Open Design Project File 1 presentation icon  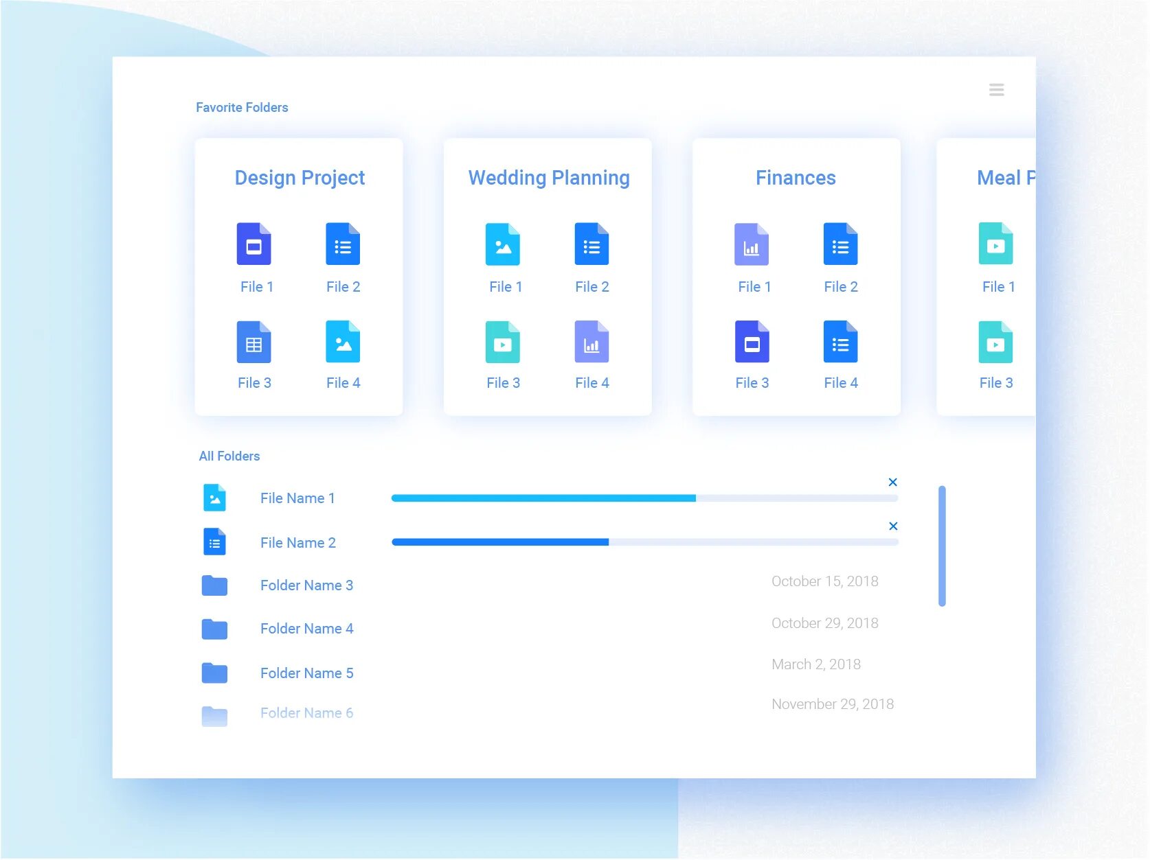coord(254,244)
